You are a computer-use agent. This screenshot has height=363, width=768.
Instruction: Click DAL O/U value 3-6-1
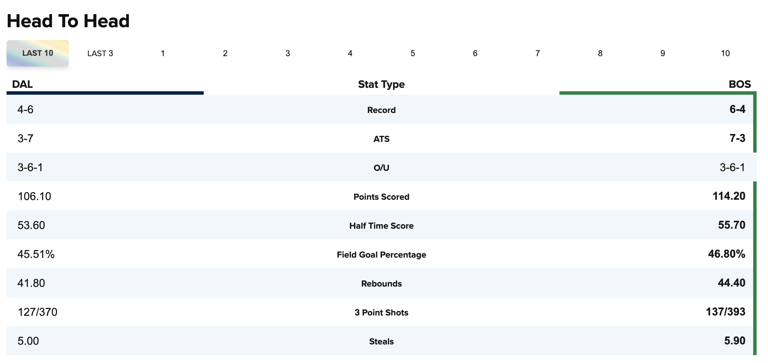(x=30, y=167)
